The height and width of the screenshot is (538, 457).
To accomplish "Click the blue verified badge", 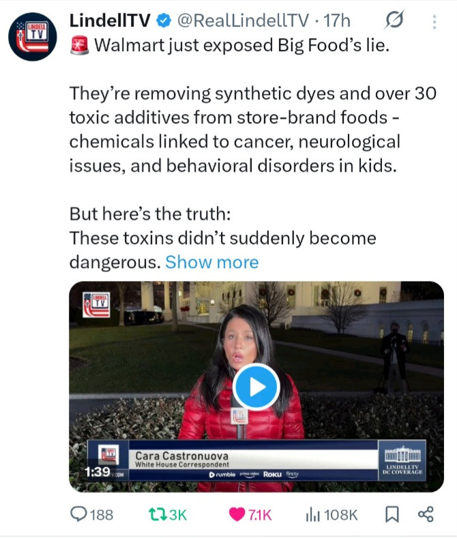I will click(x=164, y=20).
